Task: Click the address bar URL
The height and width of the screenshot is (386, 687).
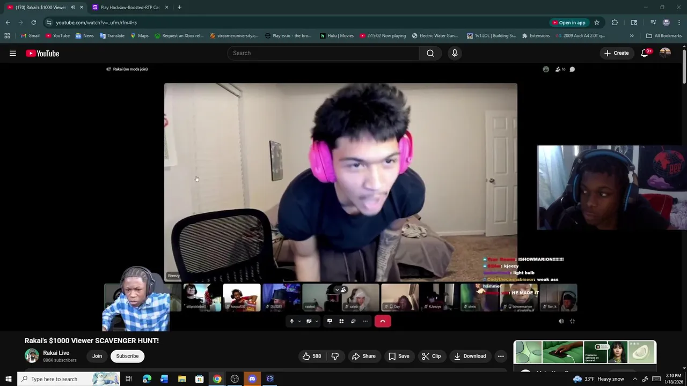Action: (97, 23)
